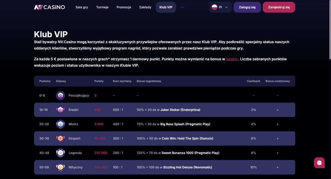331x179 pixels.
Task: Click birthday bonus plus in Średni row
Action: [278, 110]
